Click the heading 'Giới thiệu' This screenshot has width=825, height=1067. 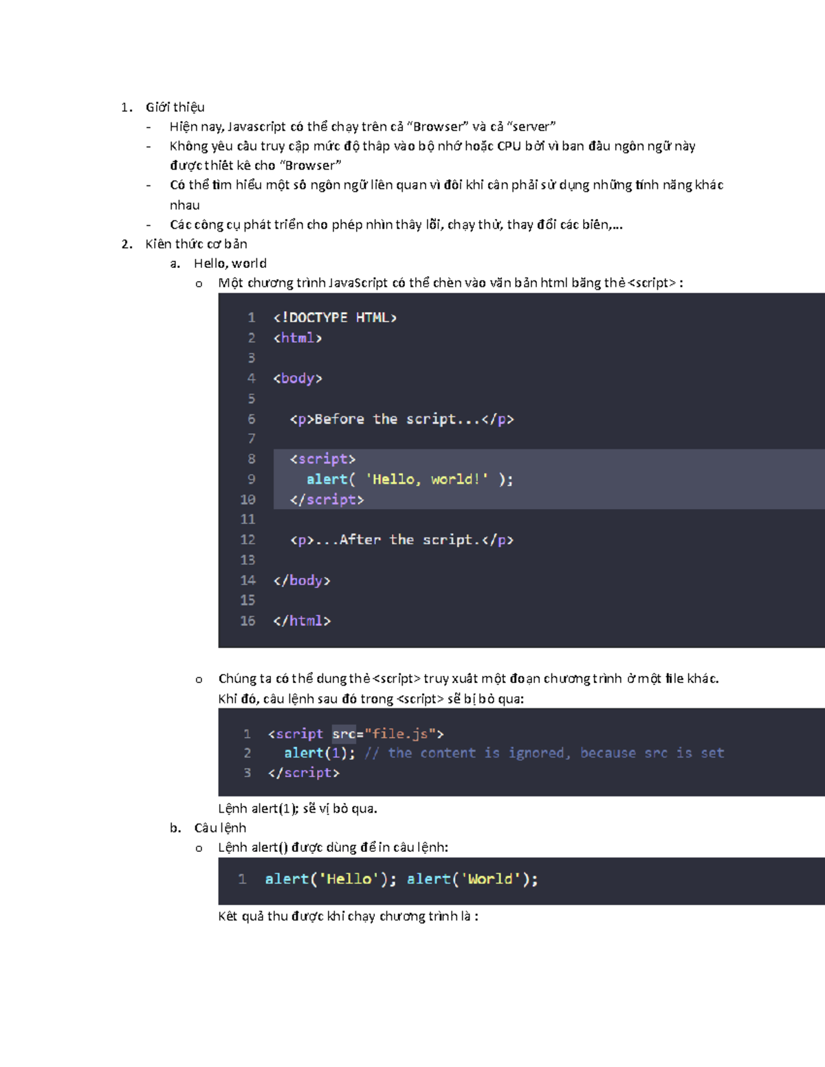tap(175, 107)
